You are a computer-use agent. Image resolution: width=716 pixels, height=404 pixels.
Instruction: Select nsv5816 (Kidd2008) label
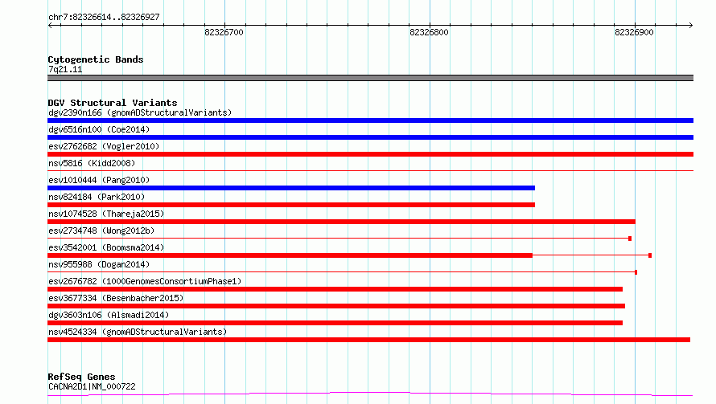[92, 163]
